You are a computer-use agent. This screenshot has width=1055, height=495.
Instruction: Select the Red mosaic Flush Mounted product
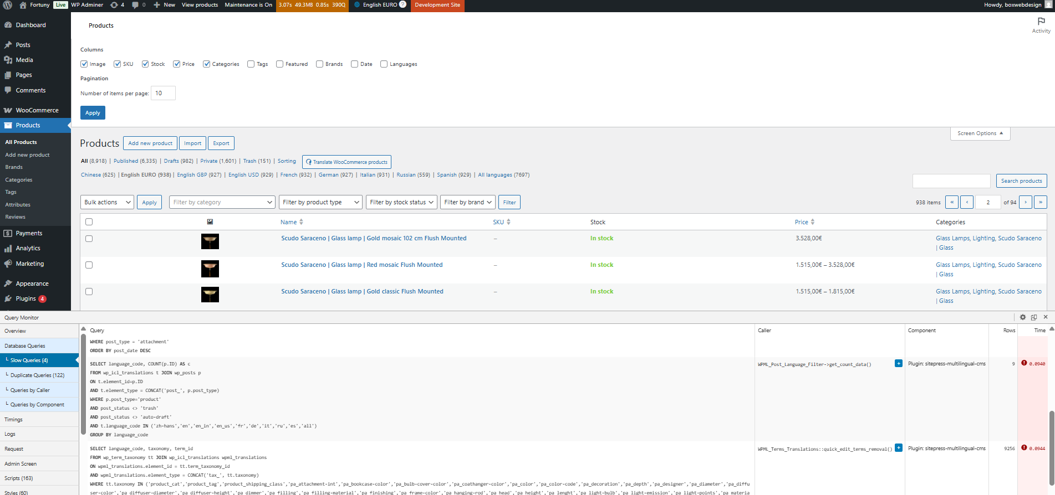pos(89,265)
